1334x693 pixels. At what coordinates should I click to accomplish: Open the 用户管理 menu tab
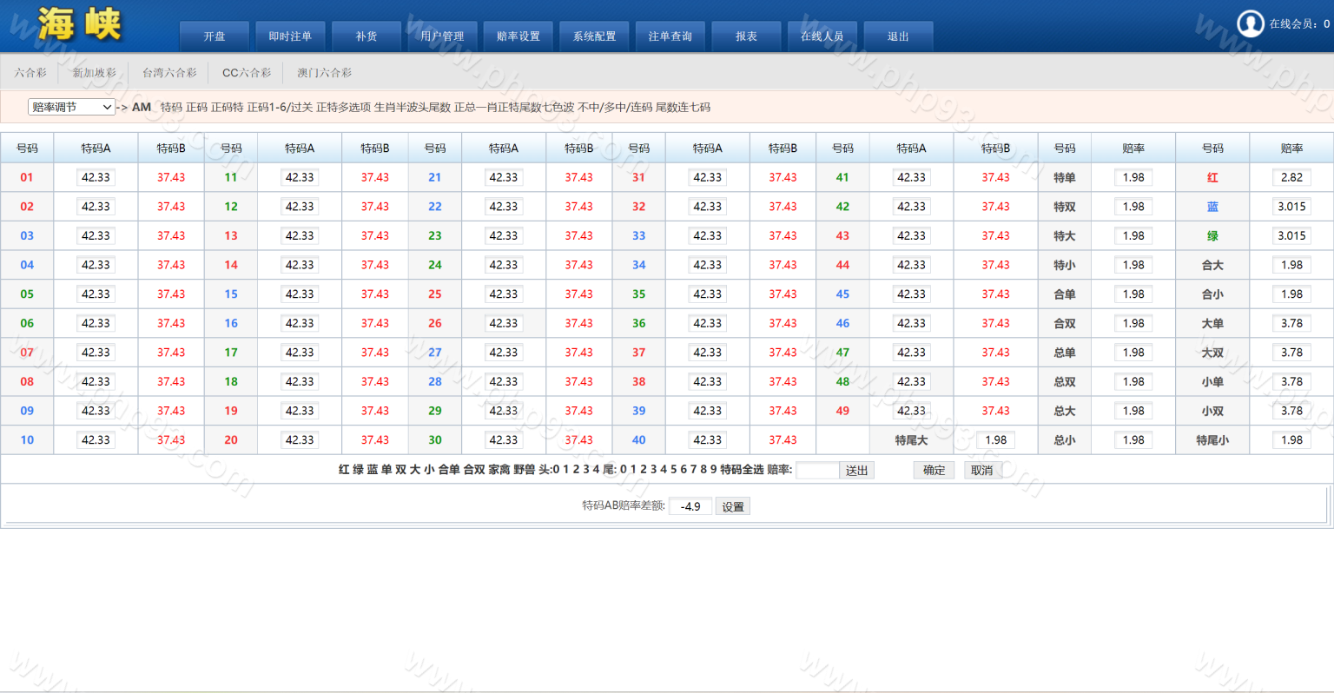pos(442,36)
